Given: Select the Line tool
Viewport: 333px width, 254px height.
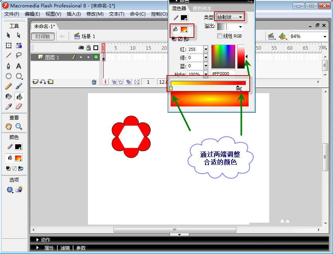Looking at the screenshot, I should pos(9,56).
